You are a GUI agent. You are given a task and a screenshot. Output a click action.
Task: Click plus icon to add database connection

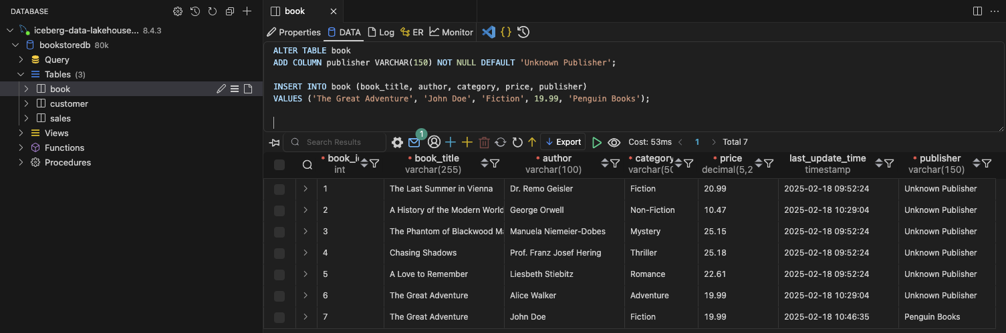[247, 11]
